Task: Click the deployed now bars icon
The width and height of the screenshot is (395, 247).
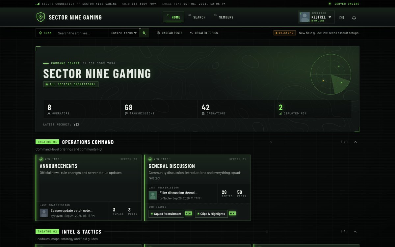Action: point(280,114)
